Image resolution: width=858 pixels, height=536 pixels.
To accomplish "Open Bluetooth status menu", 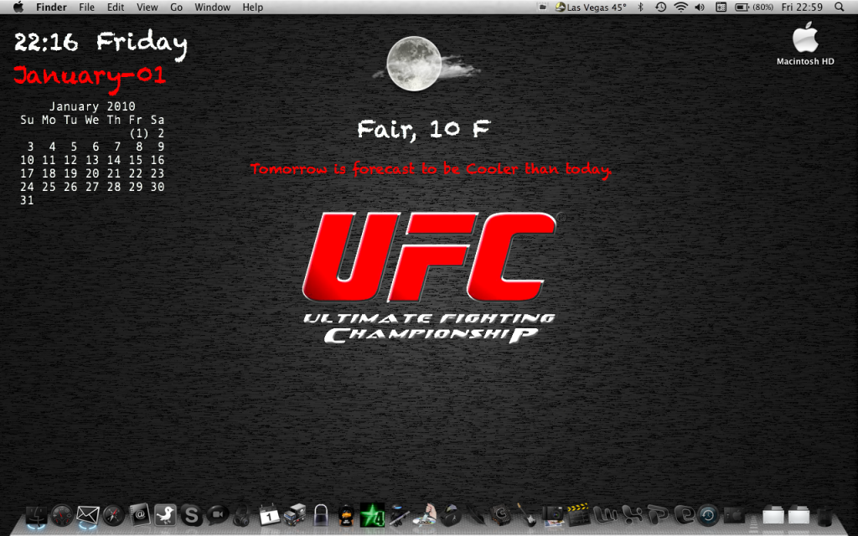I will (641, 7).
